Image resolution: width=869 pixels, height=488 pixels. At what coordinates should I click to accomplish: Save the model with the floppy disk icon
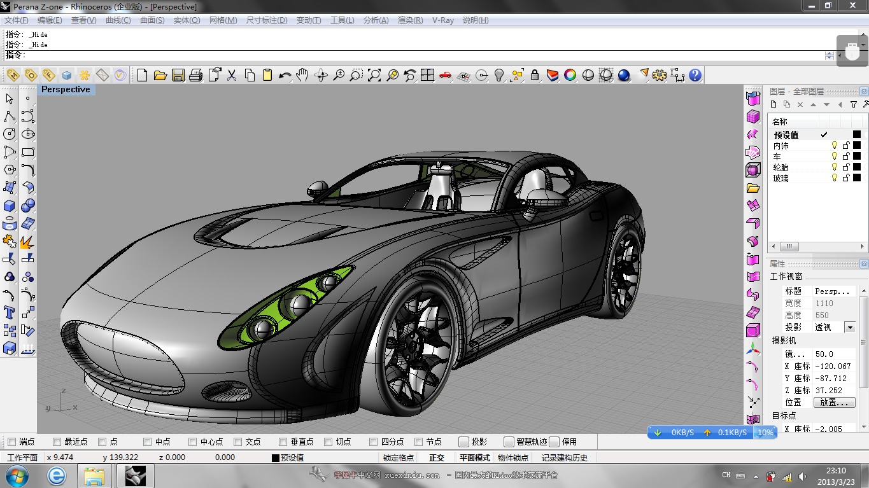178,75
